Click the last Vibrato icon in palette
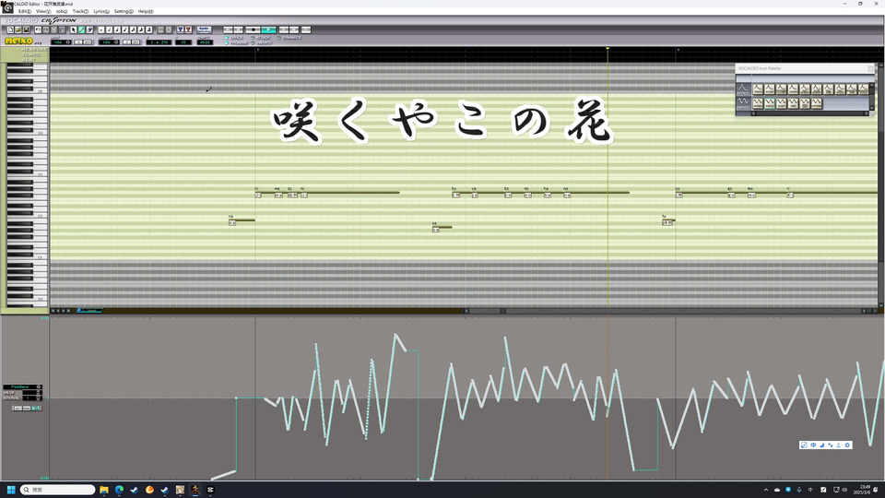Screen dimensions: 885x498 point(817,103)
